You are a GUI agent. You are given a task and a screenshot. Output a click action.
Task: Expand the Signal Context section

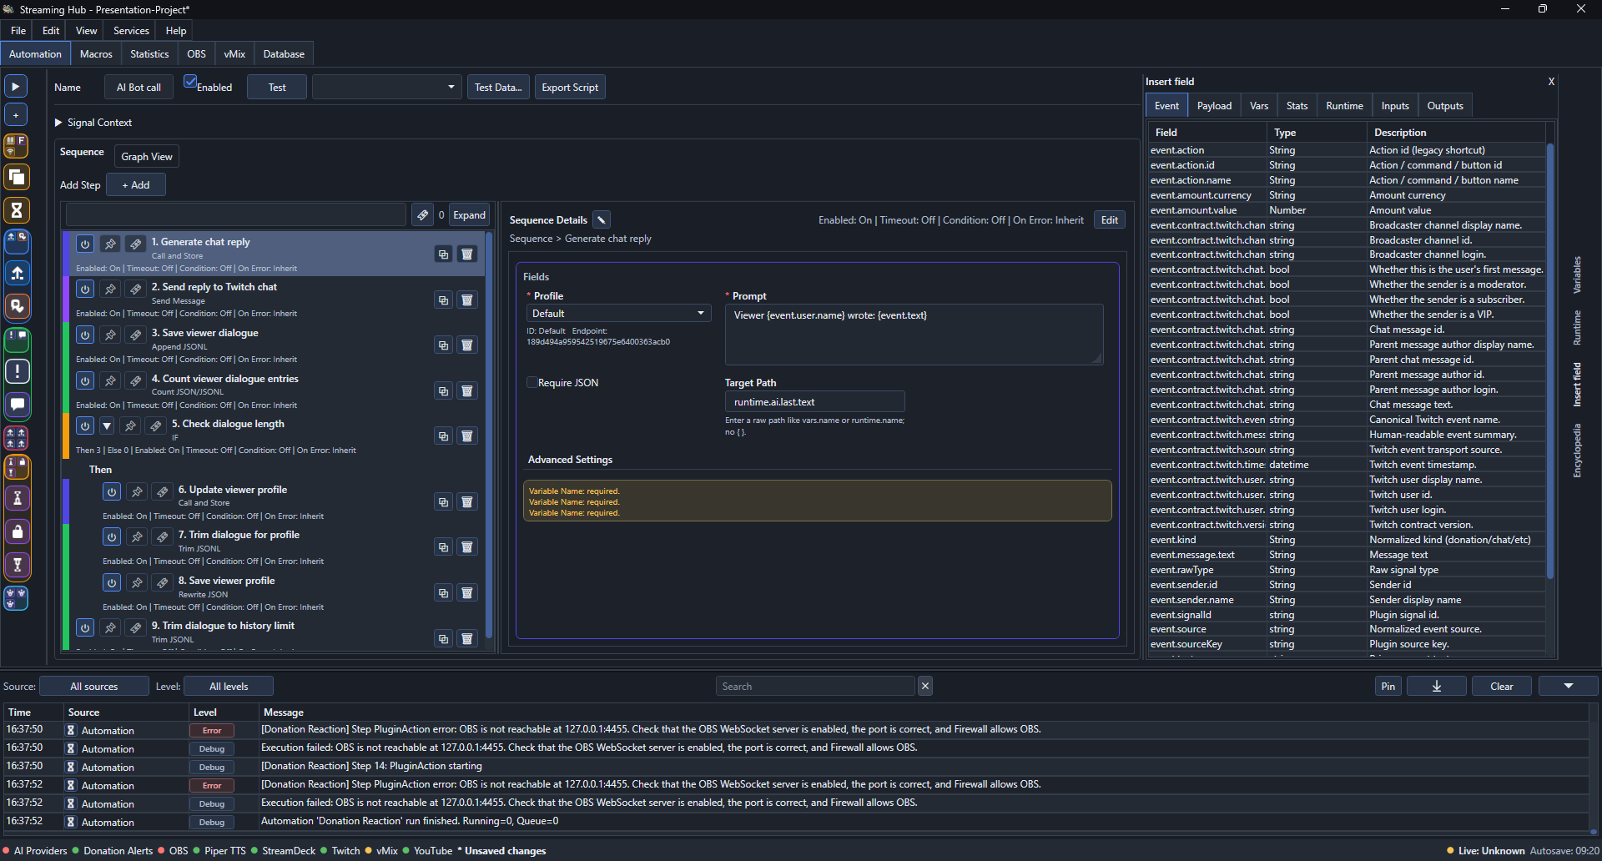tap(59, 122)
